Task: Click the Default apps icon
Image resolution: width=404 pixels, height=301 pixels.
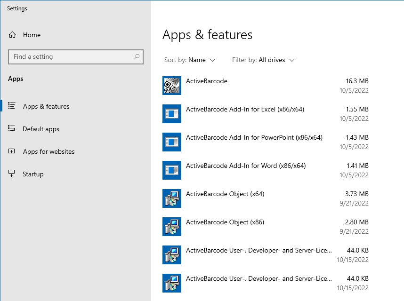Action: point(12,128)
